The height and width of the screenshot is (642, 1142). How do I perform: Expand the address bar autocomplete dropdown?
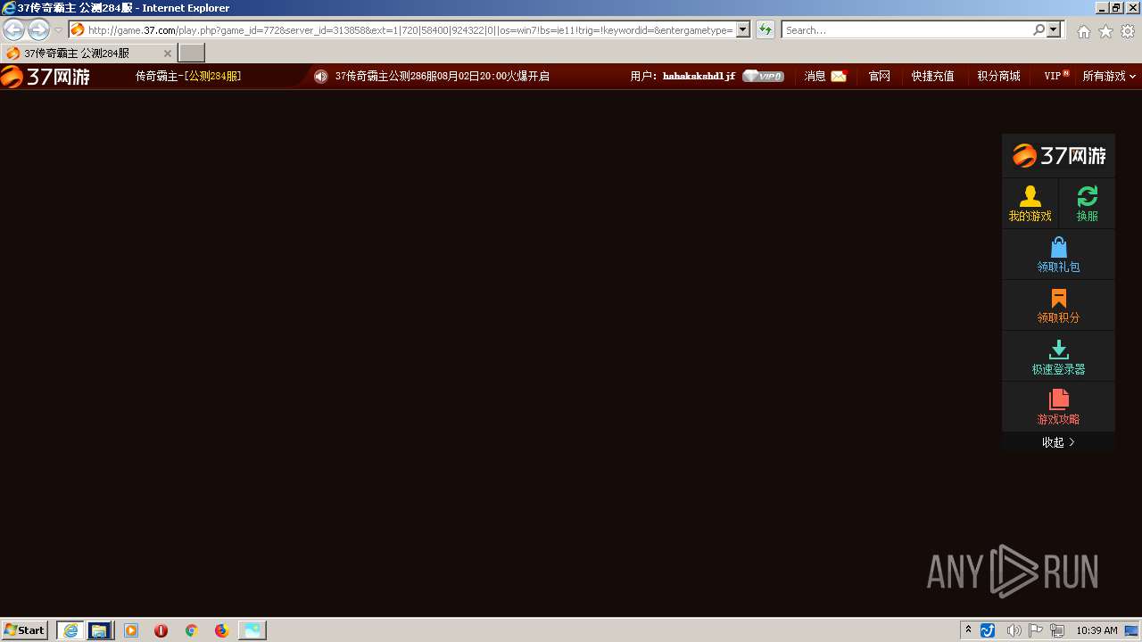pyautogui.click(x=743, y=30)
